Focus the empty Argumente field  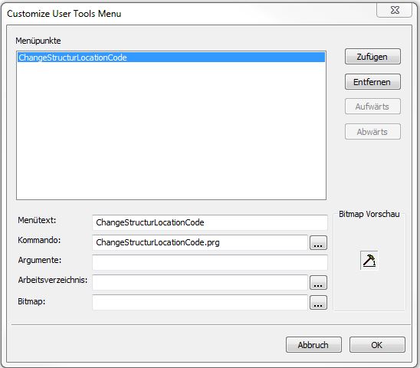point(210,262)
